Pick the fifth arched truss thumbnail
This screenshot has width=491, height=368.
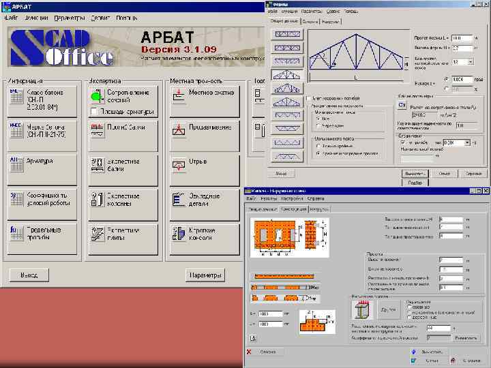(x=287, y=89)
